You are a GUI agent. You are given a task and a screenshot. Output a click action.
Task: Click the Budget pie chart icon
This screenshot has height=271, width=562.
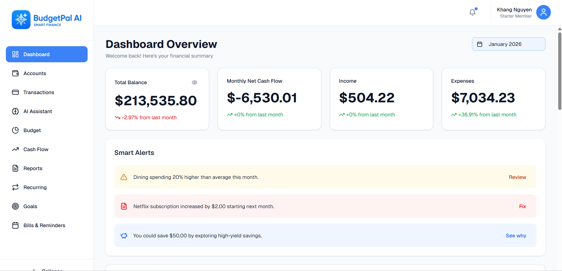point(15,130)
